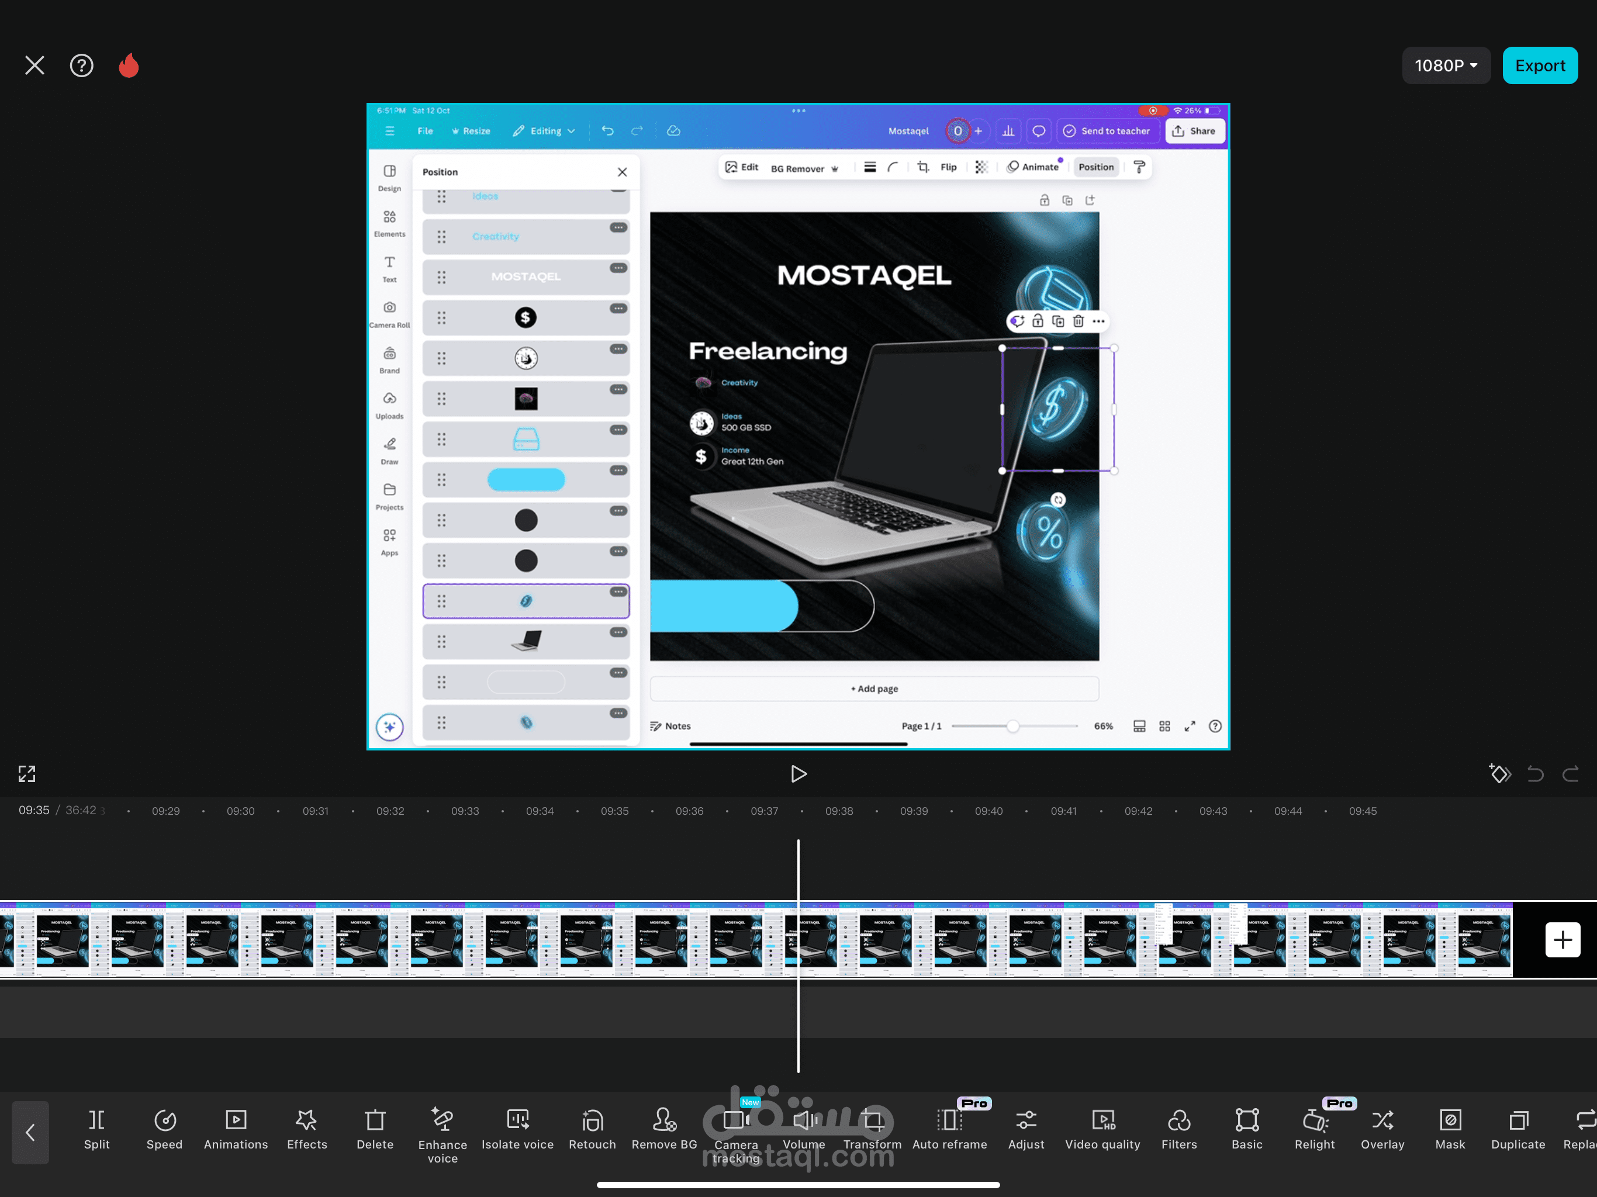Open the 1080P resolution dropdown
The image size is (1597, 1197).
(x=1446, y=65)
